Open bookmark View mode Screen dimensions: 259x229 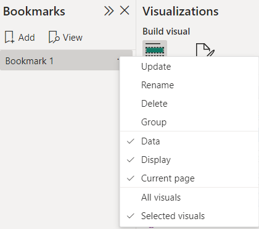point(65,38)
